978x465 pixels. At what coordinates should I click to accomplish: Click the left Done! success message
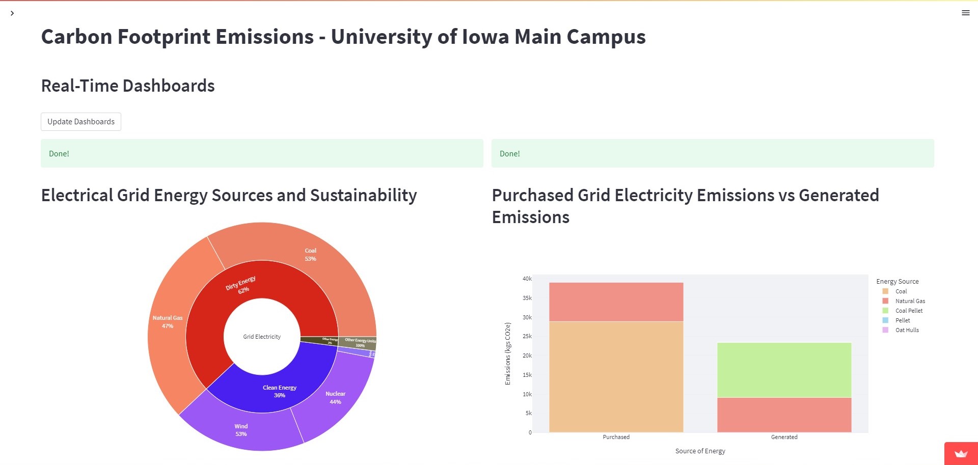pyautogui.click(x=59, y=153)
